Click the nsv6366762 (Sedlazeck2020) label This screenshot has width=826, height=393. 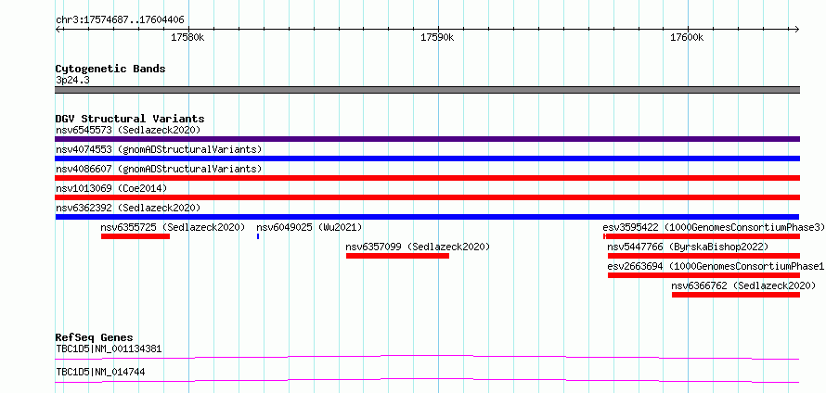(743, 285)
